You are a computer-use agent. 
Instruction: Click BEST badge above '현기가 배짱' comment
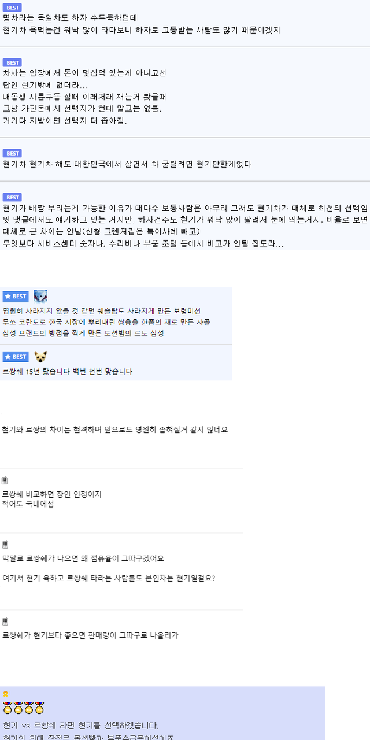[12, 197]
